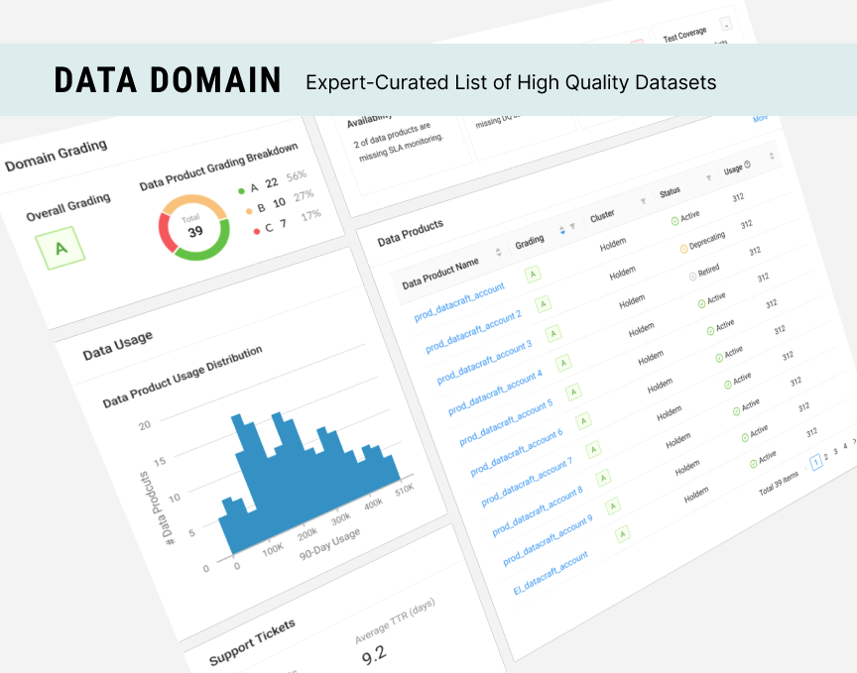The image size is (857, 673).
Task: Click the large Overall Grading A badge
Action: point(61,249)
